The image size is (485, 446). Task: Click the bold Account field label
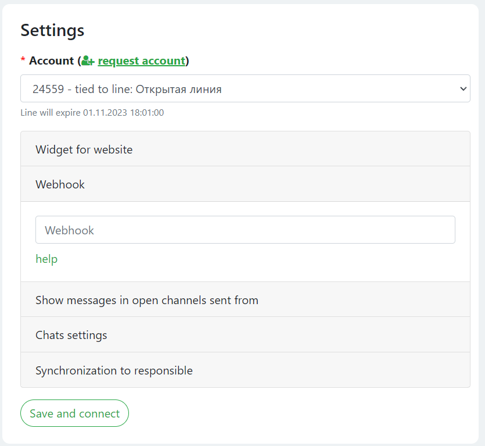click(51, 60)
